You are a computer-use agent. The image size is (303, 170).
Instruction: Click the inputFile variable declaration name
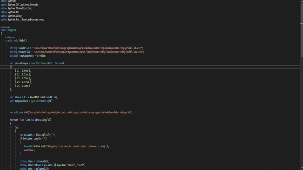click(x=24, y=48)
